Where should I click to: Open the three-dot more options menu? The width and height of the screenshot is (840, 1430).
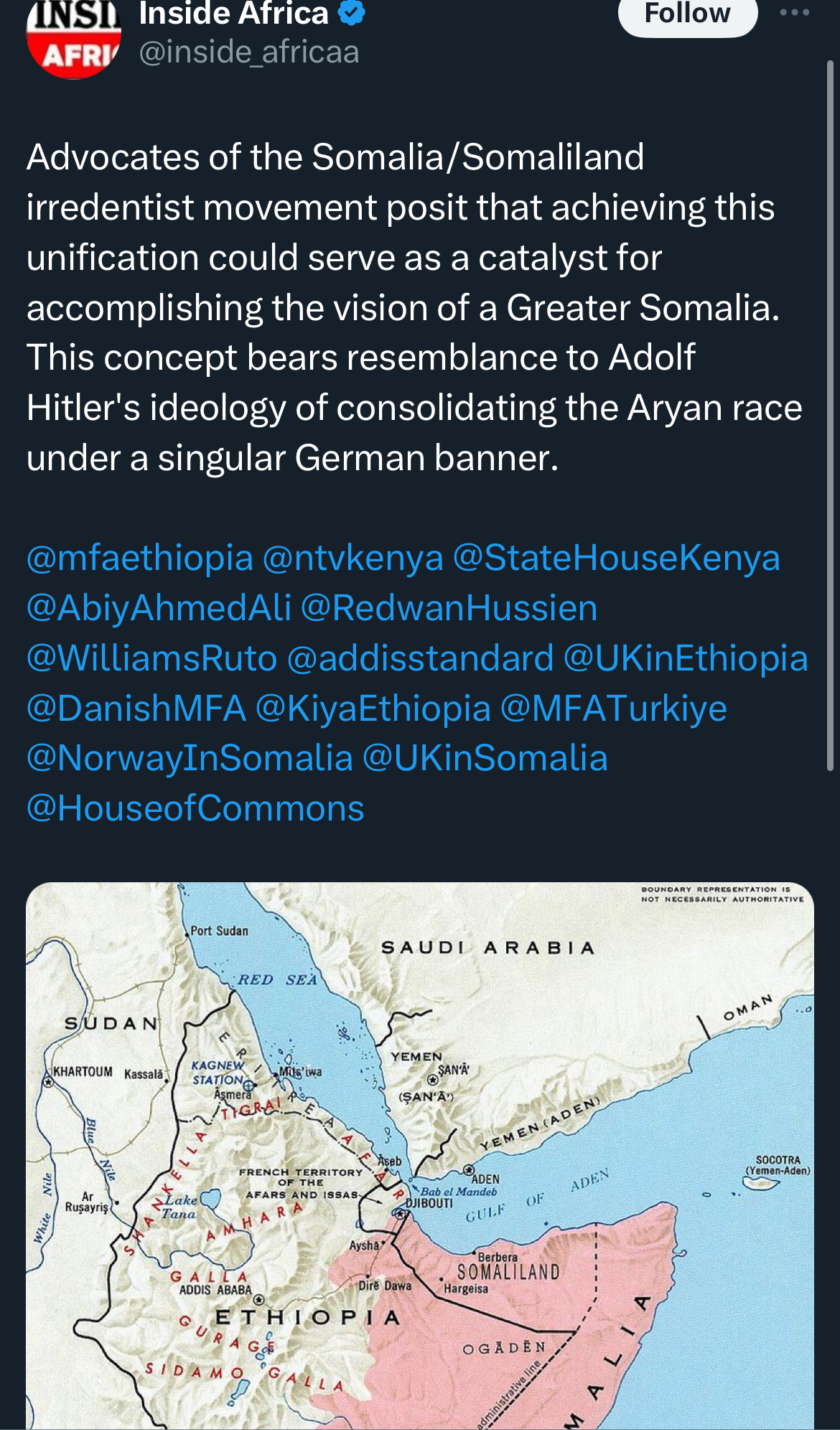coord(794,12)
